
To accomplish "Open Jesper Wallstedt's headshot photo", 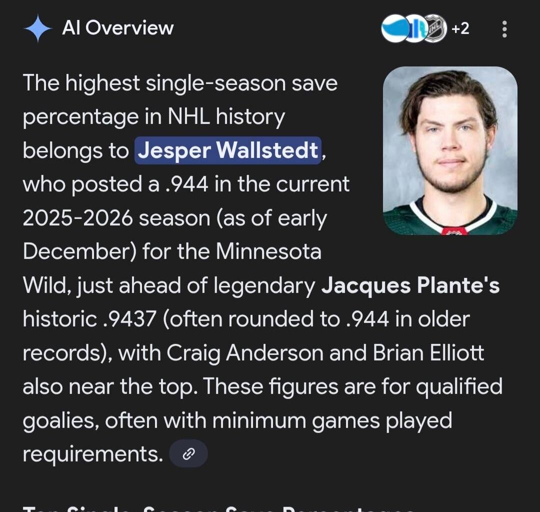I will tap(449, 152).
